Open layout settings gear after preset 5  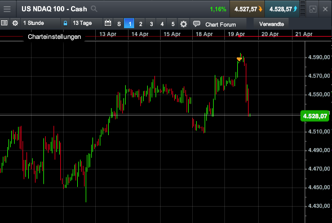tap(183, 24)
